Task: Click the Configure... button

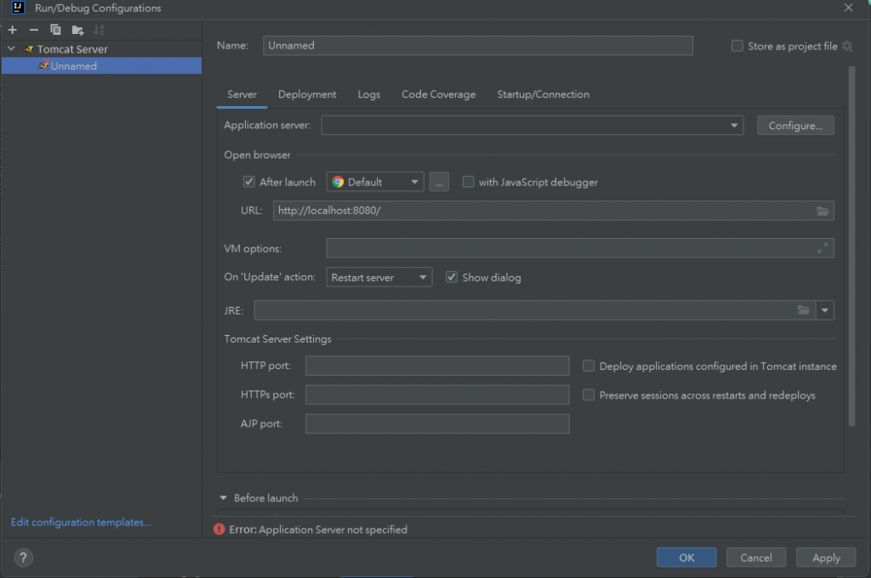Action: 795,126
